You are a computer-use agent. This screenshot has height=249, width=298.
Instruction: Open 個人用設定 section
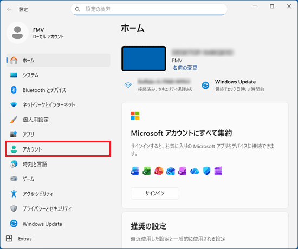(x=59, y=120)
